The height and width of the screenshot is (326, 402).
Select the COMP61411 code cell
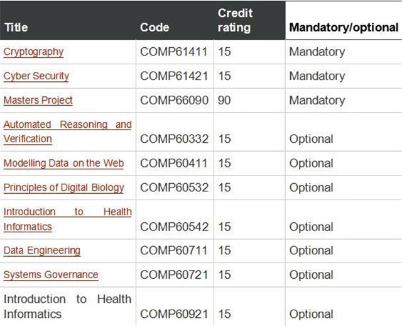pos(173,52)
